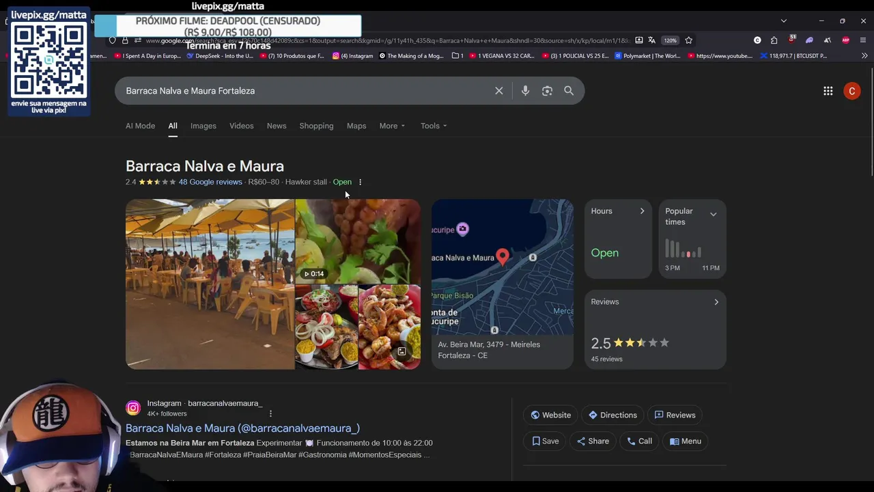The image size is (874, 492).
Task: Open the Reviews button
Action: point(675,415)
